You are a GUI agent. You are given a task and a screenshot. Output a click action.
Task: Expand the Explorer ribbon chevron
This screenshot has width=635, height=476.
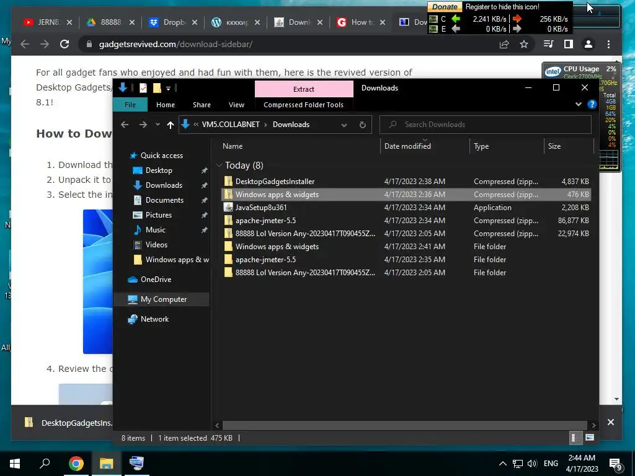pos(579,104)
